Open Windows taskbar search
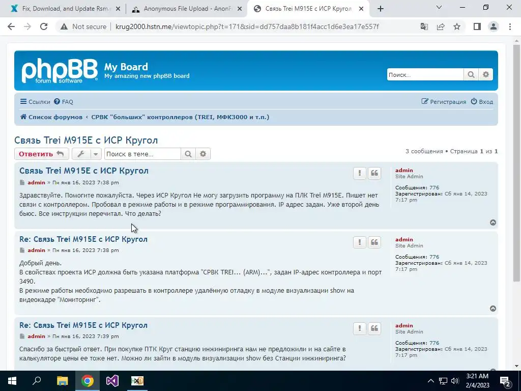The image size is (521, 391). [x=37, y=381]
